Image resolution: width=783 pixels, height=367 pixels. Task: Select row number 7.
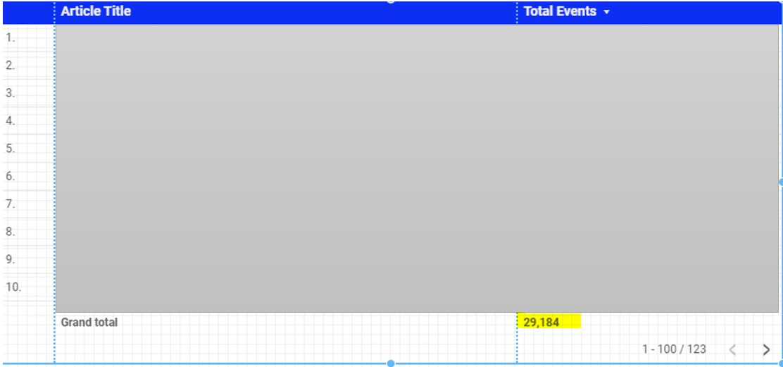(11, 204)
